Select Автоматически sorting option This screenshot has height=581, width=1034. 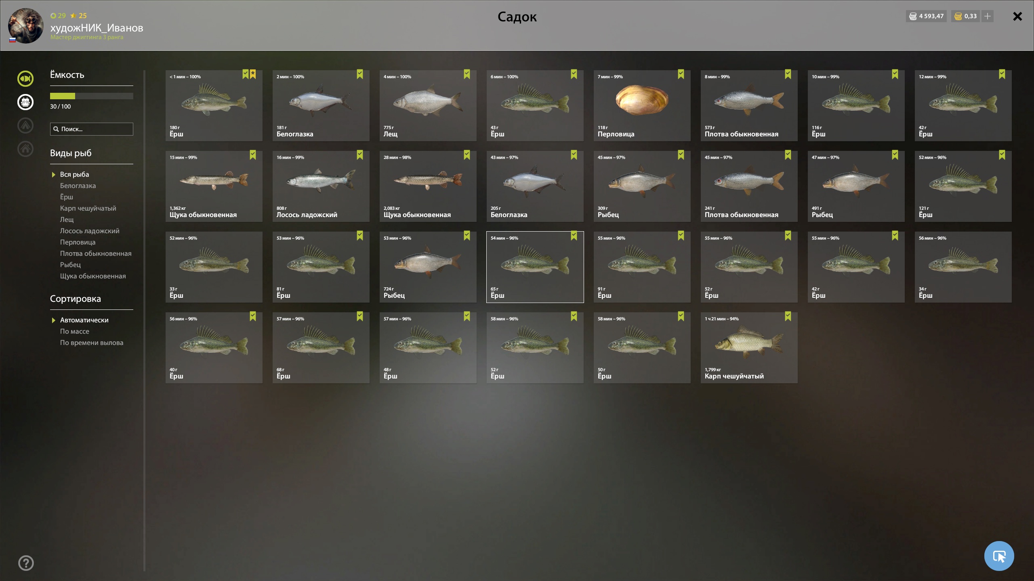coord(84,320)
